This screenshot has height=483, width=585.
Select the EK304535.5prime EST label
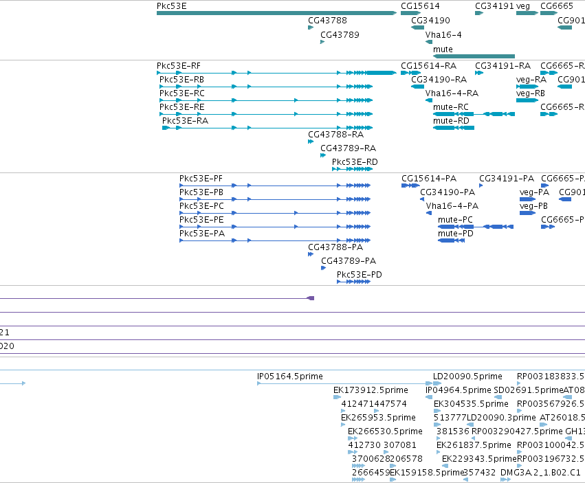[471, 404]
